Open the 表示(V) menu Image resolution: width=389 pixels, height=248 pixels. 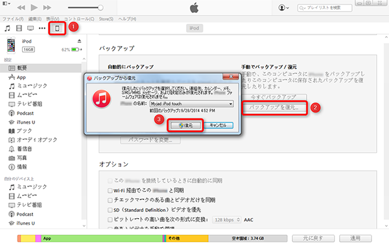pos(53,19)
